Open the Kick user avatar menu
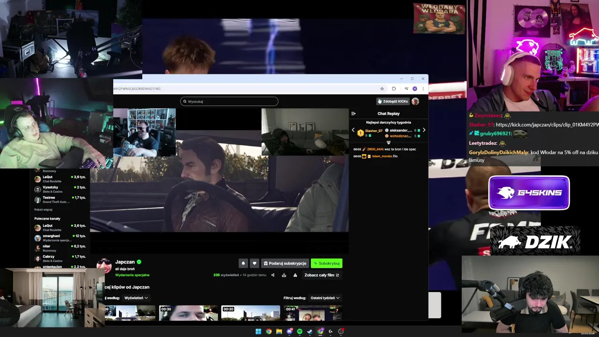 (x=415, y=101)
